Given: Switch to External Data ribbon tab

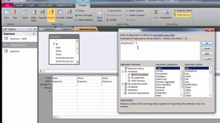Looking at the screenshot, I should [45, 5].
